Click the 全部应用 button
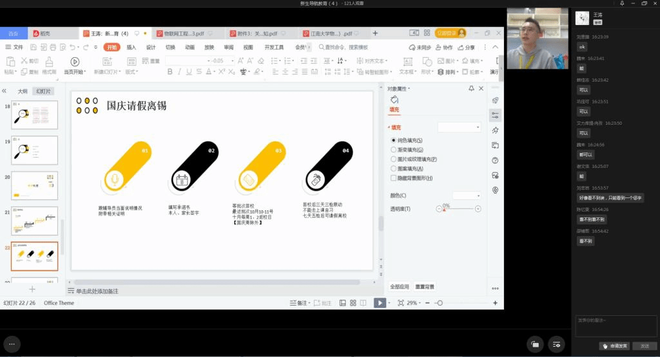This screenshot has height=357, width=660. (x=399, y=287)
